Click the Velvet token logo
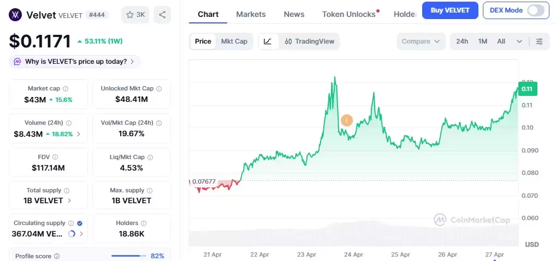 click(x=16, y=15)
